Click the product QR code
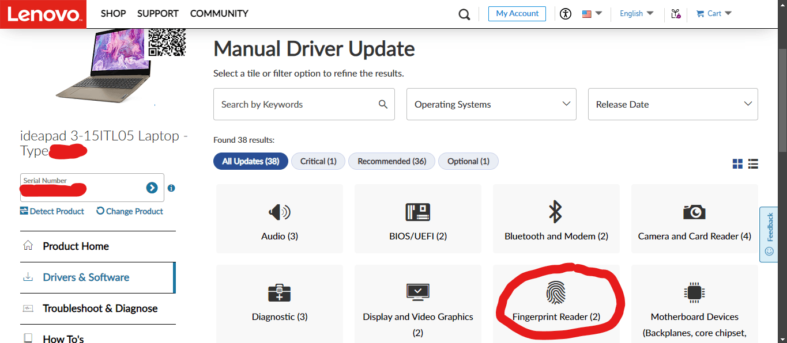The height and width of the screenshot is (343, 787). pos(167,43)
